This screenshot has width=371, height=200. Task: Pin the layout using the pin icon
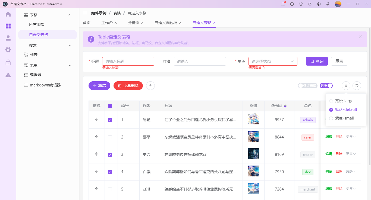point(328,4)
